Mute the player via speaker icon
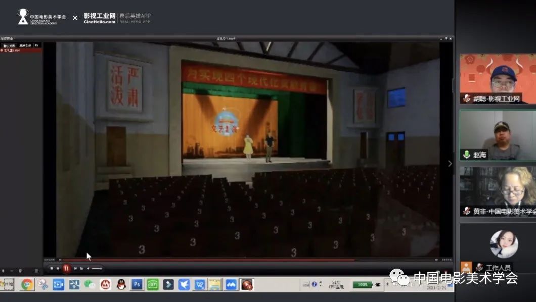536x302 pixels. (x=88, y=269)
